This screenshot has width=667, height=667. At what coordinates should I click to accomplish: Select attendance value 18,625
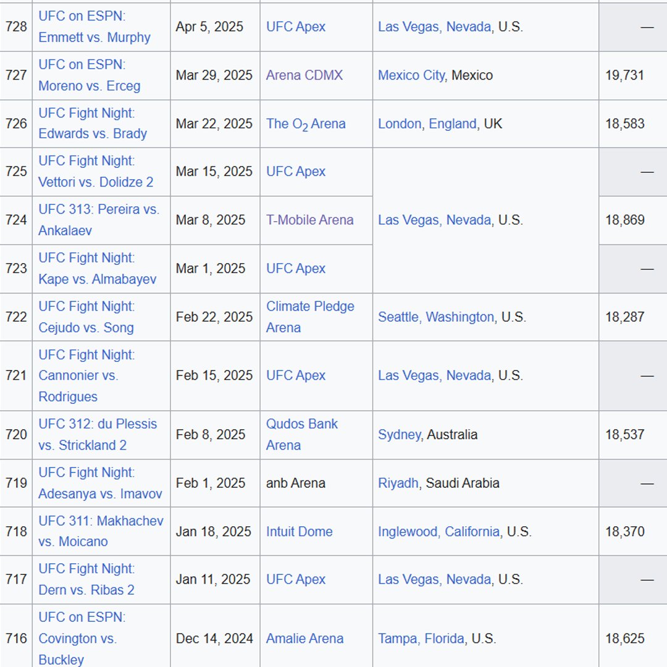(624, 638)
